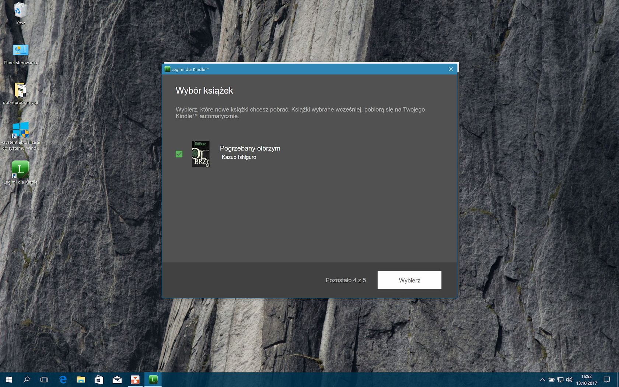Select the Legimi dla Kindle desktop shortcut
This screenshot has height=387, width=619.
(x=21, y=172)
